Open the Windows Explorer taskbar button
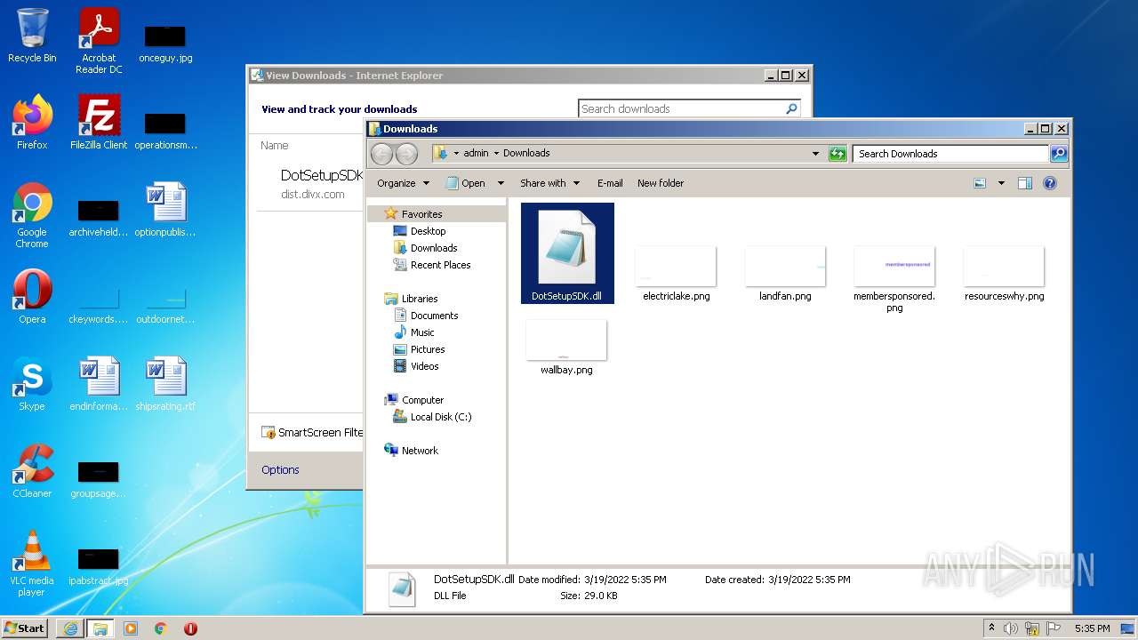The width and height of the screenshot is (1138, 640). click(100, 628)
